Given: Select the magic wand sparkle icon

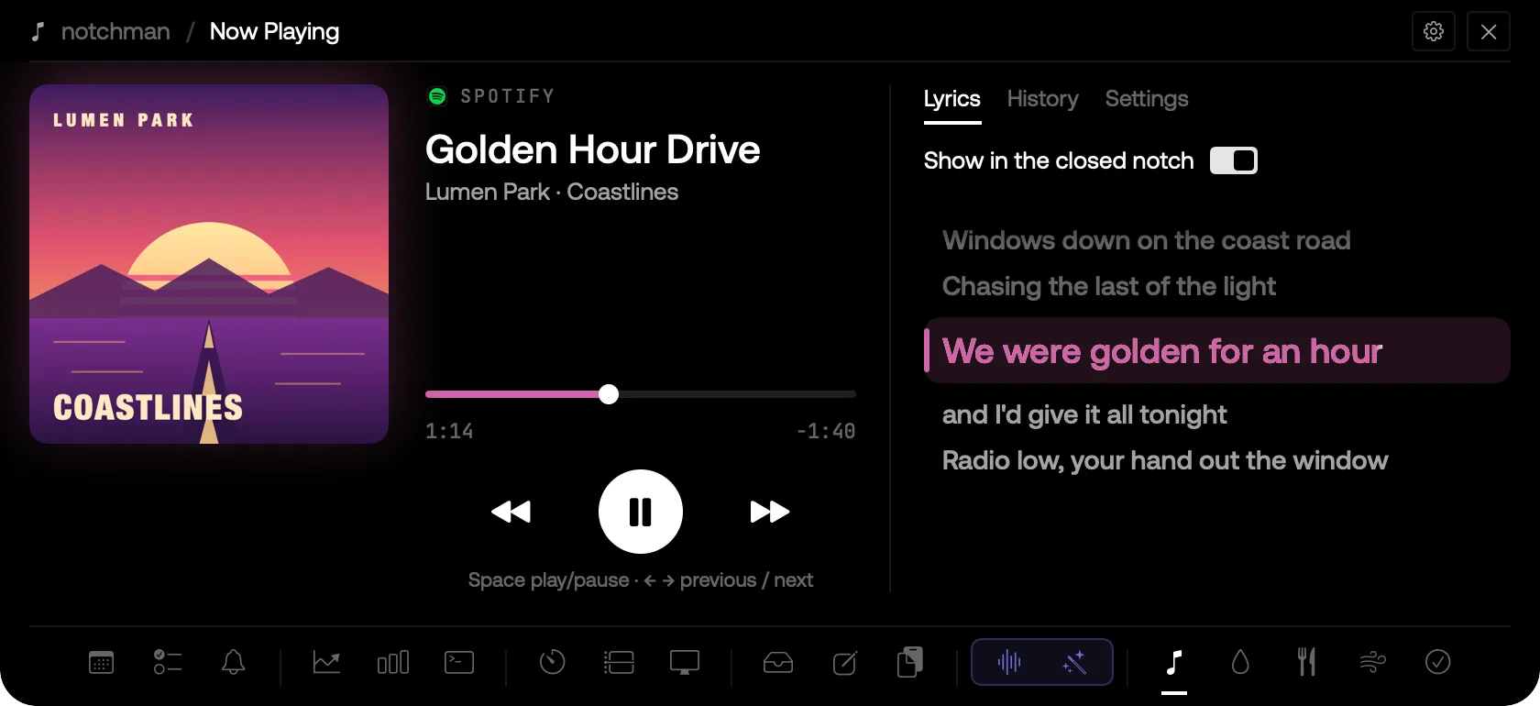Looking at the screenshot, I should [1074, 662].
